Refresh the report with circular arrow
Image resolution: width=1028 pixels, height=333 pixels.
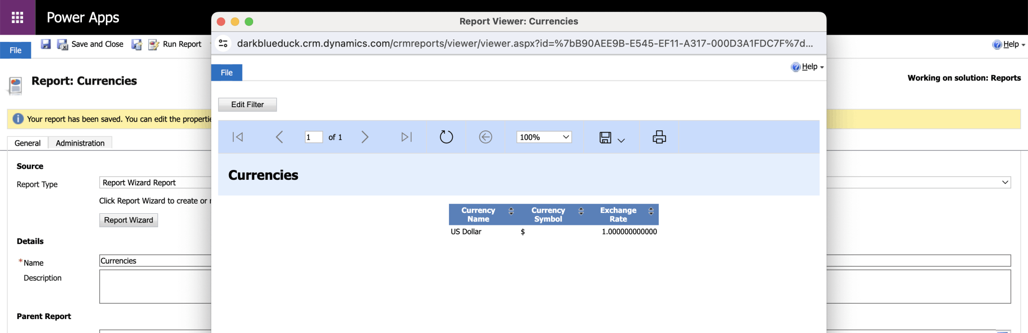click(x=446, y=137)
